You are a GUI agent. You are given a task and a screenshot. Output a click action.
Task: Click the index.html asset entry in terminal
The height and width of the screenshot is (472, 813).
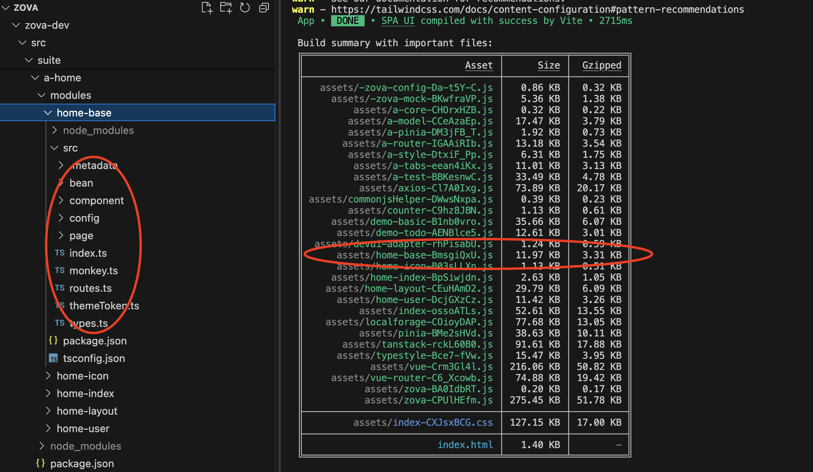click(x=465, y=444)
